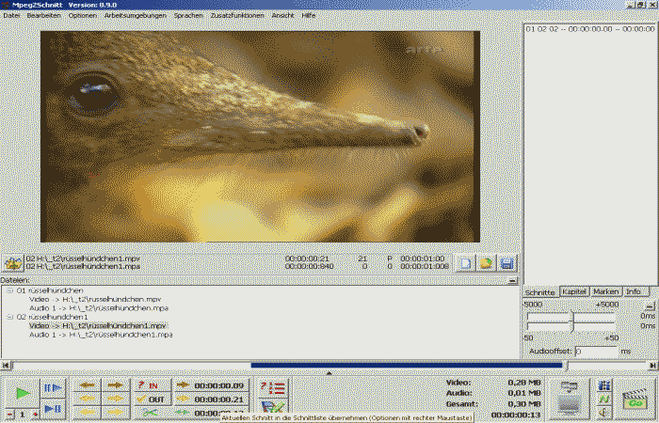Click the blue floppy disk save icon

[x=506, y=264]
